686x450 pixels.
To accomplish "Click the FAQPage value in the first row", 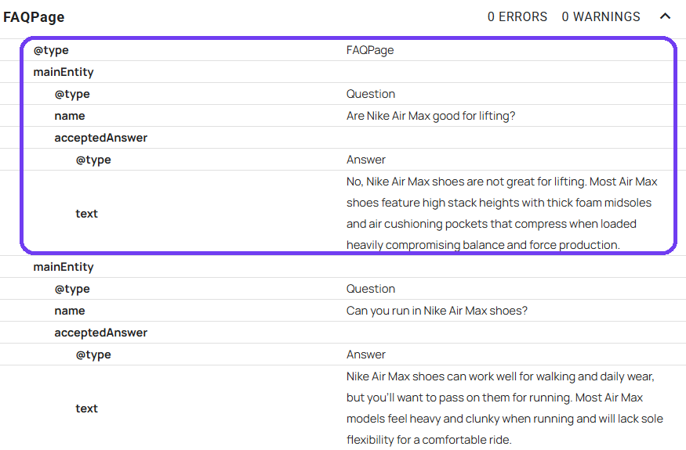I will pos(370,50).
